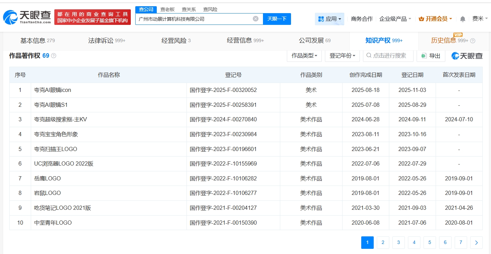Open help via question mark beside 作品著作权

point(54,55)
